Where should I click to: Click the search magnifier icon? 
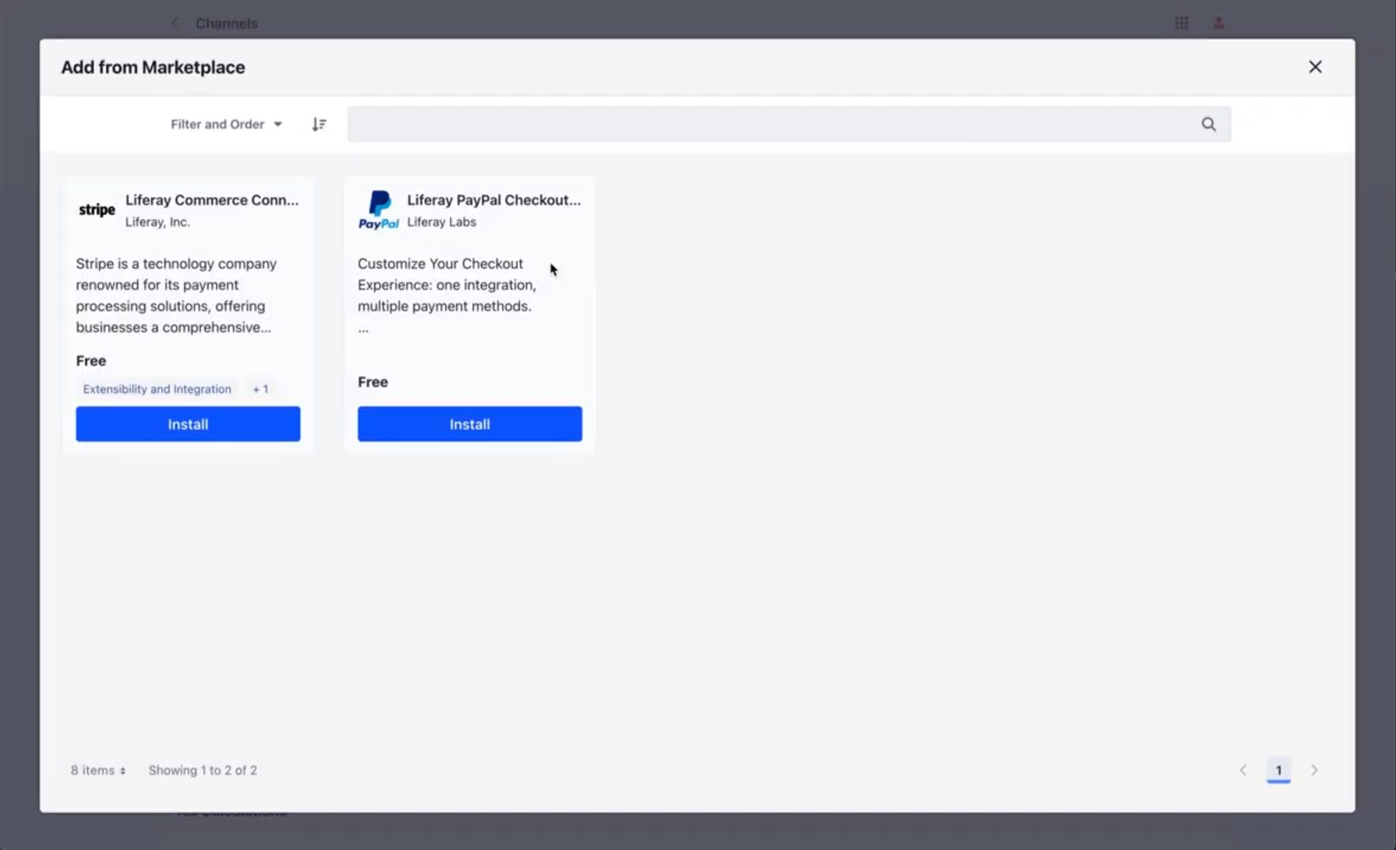coord(1209,124)
